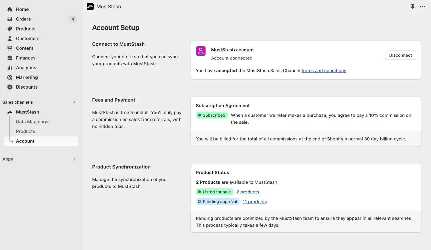
Task: Click the MustStash mustache icon in sidebar
Action: point(10,112)
